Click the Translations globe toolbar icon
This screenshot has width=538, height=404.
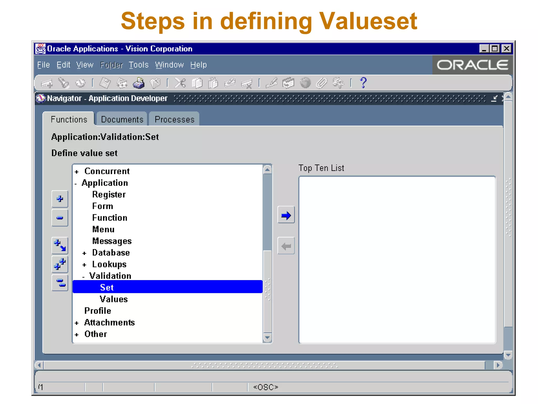click(305, 83)
